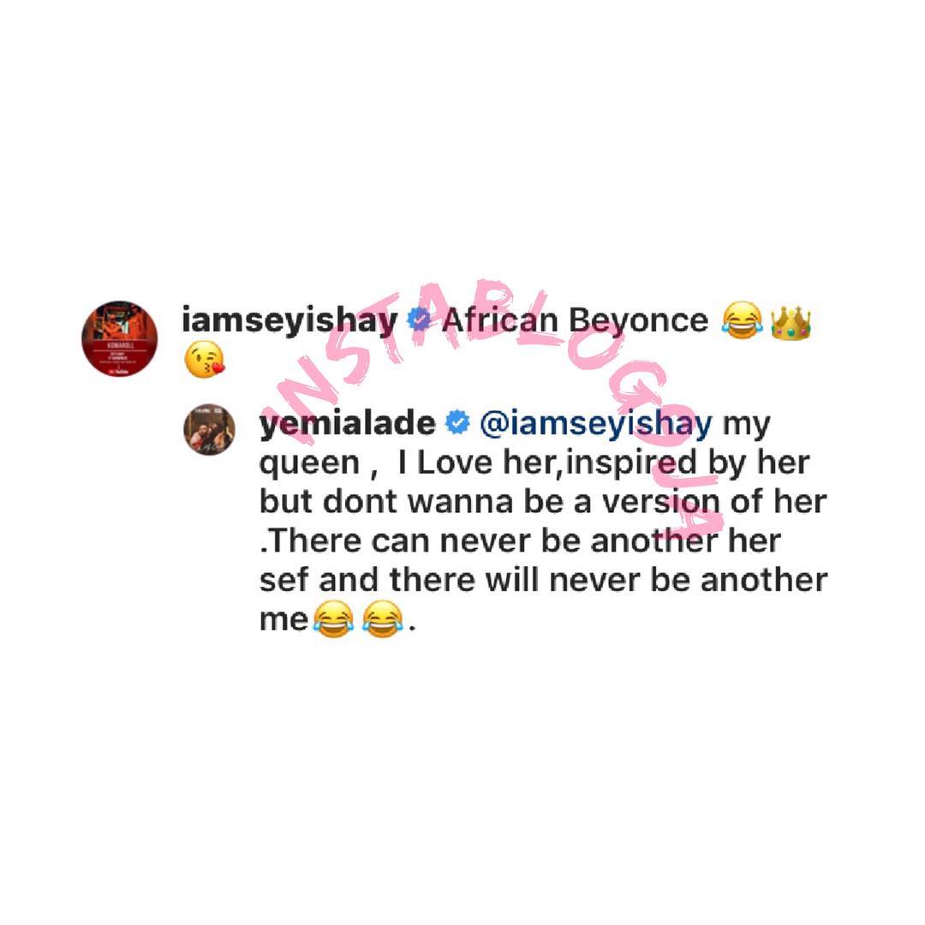The image size is (925, 925).
Task: Select the 'African Beyonce' comment text
Action: pos(576,320)
